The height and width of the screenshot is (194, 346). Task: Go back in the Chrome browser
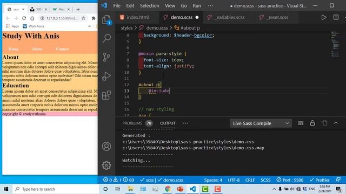8,18
